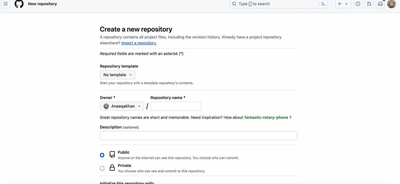This screenshot has height=184, width=400.
Task: Focus the Type / to search box
Action: pos(279,4)
